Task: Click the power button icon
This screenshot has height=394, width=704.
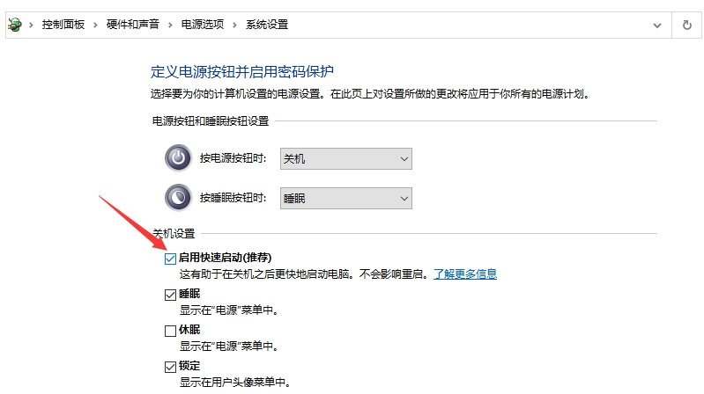Action: click(178, 158)
